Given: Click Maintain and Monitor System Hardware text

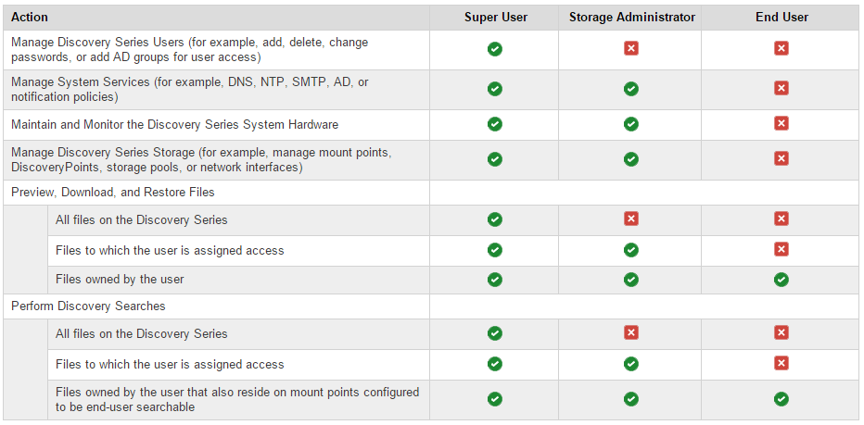Looking at the screenshot, I should pyautogui.click(x=174, y=124).
